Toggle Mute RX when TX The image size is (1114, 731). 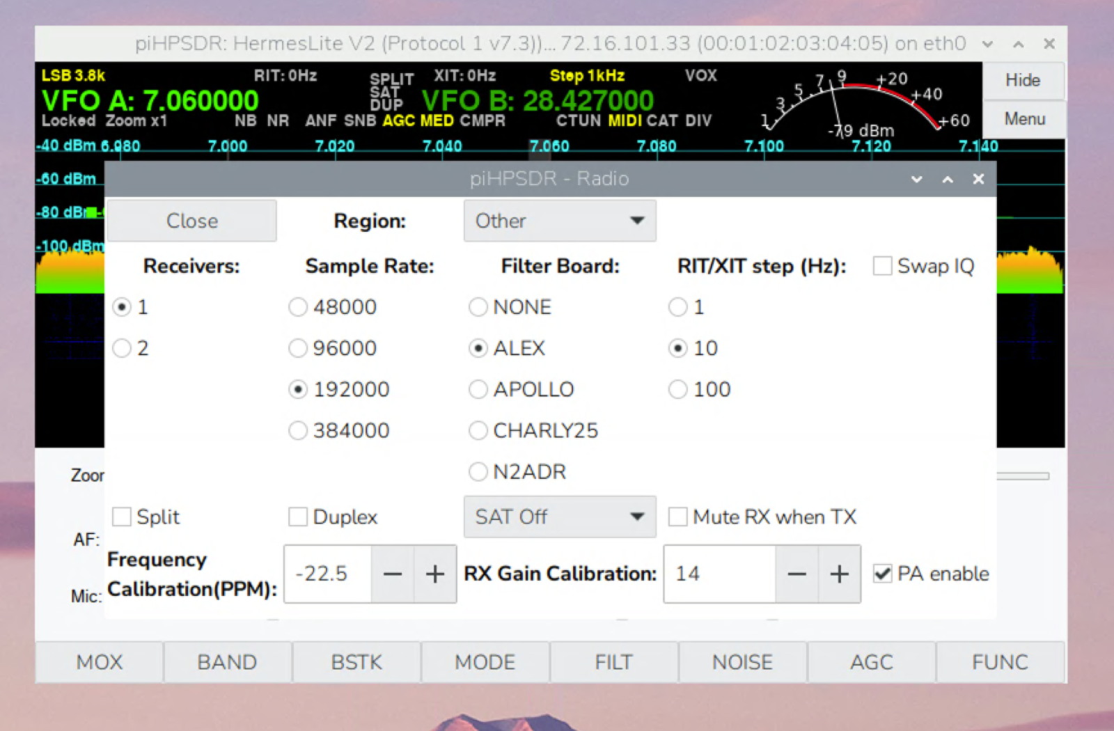click(x=678, y=517)
